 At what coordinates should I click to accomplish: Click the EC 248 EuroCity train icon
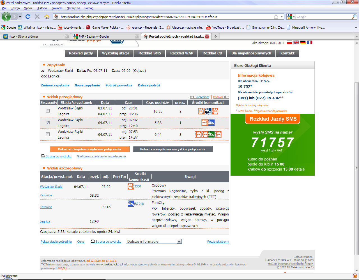131,203
